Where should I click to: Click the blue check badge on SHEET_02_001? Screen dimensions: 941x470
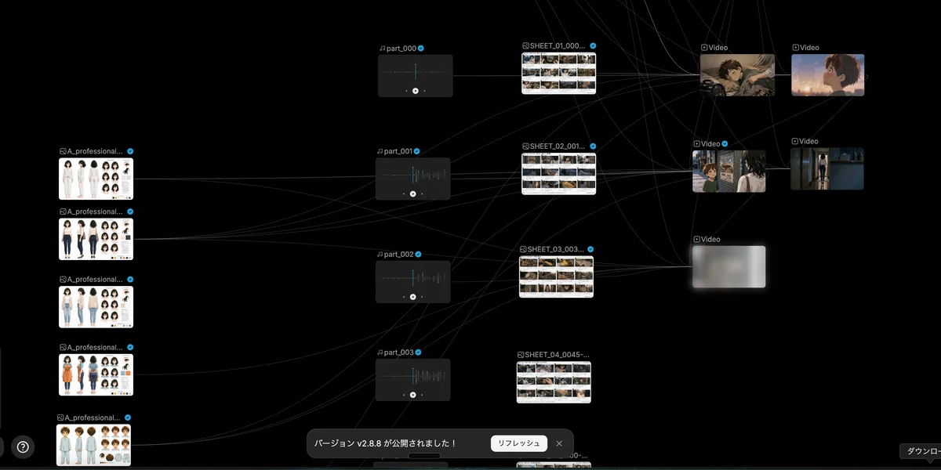593,146
